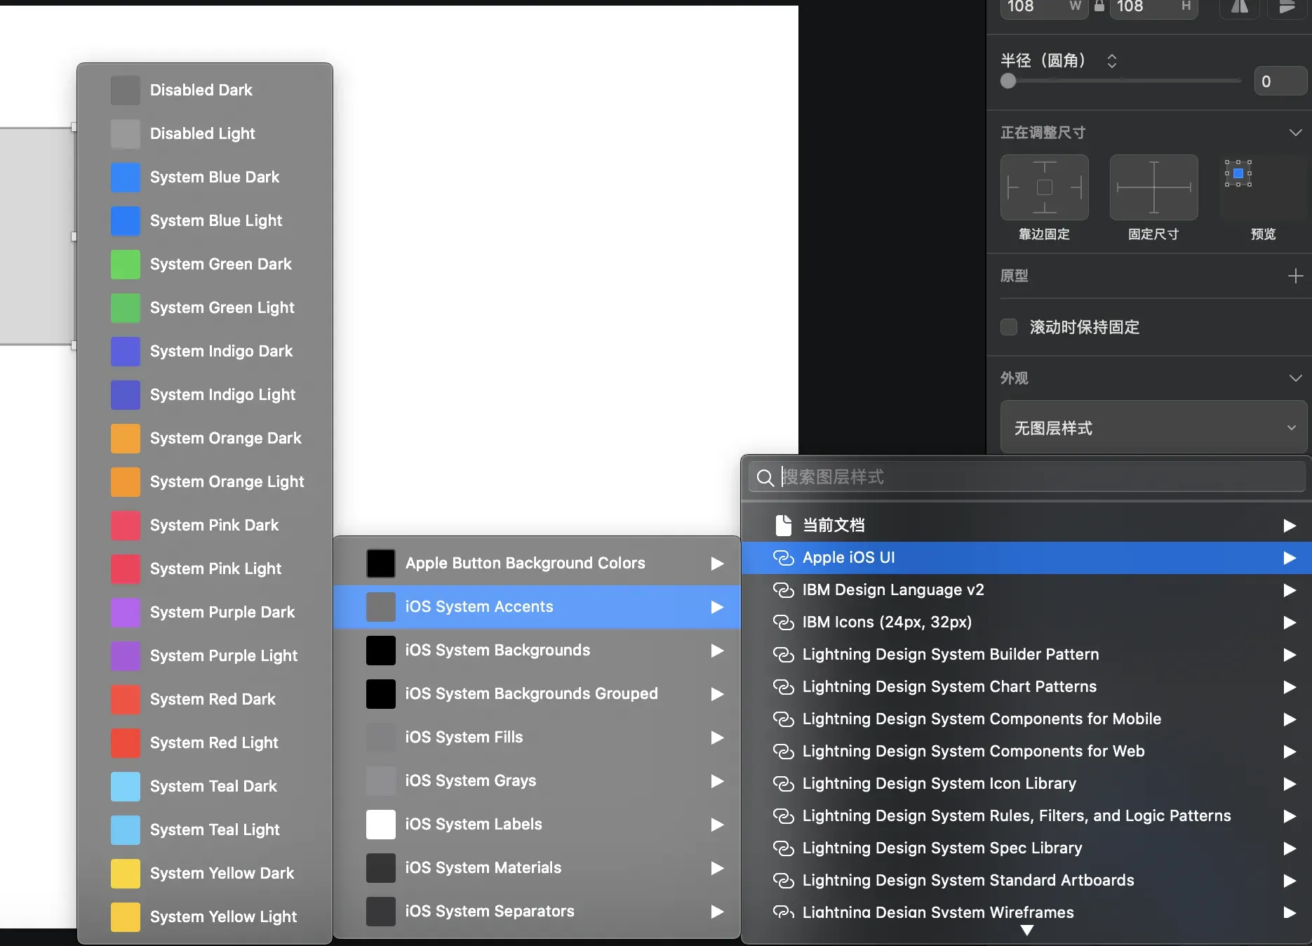The height and width of the screenshot is (946, 1312).
Task: Expand iOS System Backgrounds Grouped submenu
Action: click(537, 693)
